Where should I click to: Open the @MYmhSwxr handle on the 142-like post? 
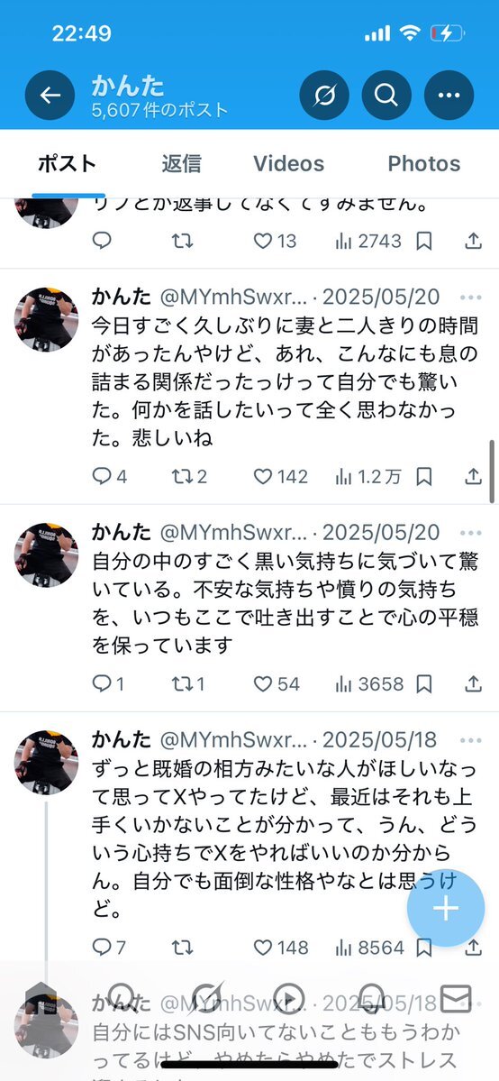pos(233,298)
